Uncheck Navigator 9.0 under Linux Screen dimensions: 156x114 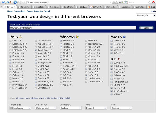(x=36, y=63)
